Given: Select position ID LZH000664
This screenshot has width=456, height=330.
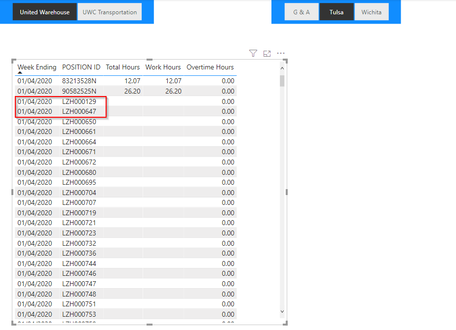Looking at the screenshot, I should pos(79,142).
